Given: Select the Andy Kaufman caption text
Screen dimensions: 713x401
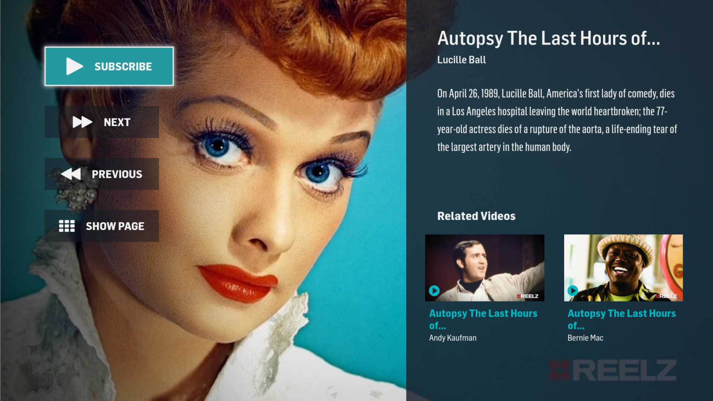Looking at the screenshot, I should (x=453, y=338).
